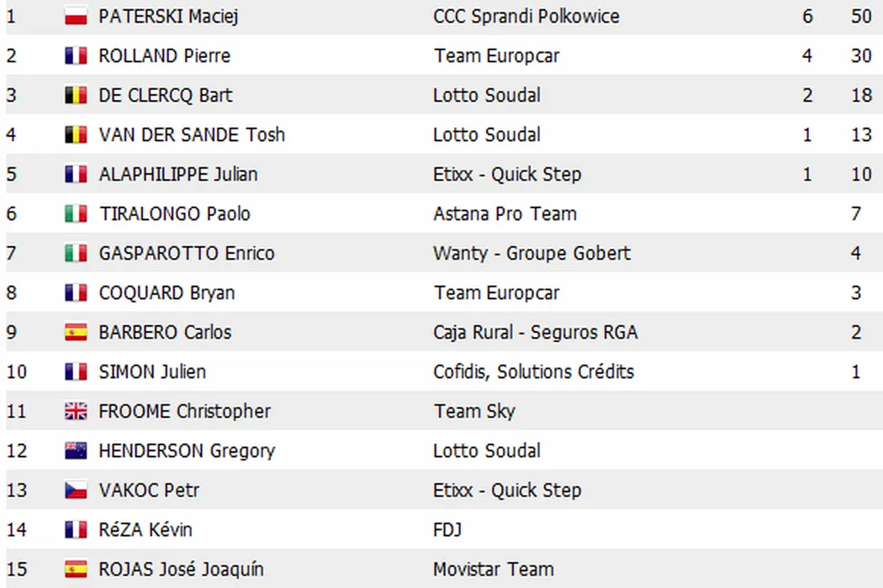Click the New Zealand flag beside Henderson
Image resolution: width=883 pixels, height=588 pixels.
(76, 451)
